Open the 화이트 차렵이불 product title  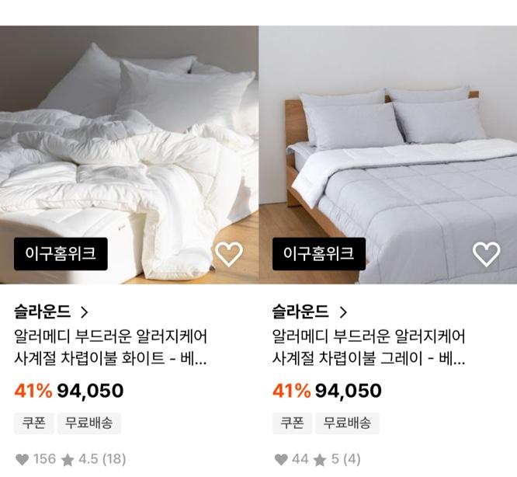click(111, 348)
